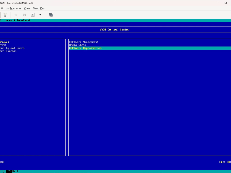Select Media Check module
The image size is (231, 173).
[x=78, y=45]
